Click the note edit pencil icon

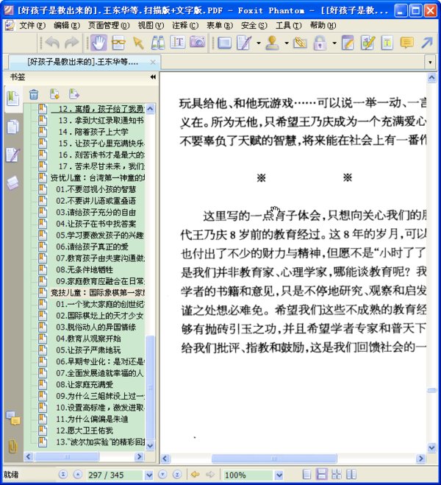[x=348, y=43]
